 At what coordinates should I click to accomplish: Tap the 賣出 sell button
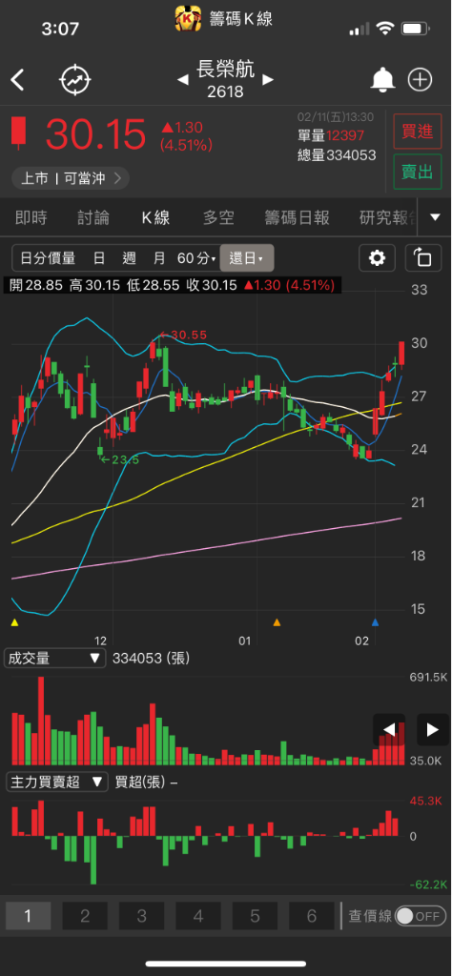click(417, 172)
